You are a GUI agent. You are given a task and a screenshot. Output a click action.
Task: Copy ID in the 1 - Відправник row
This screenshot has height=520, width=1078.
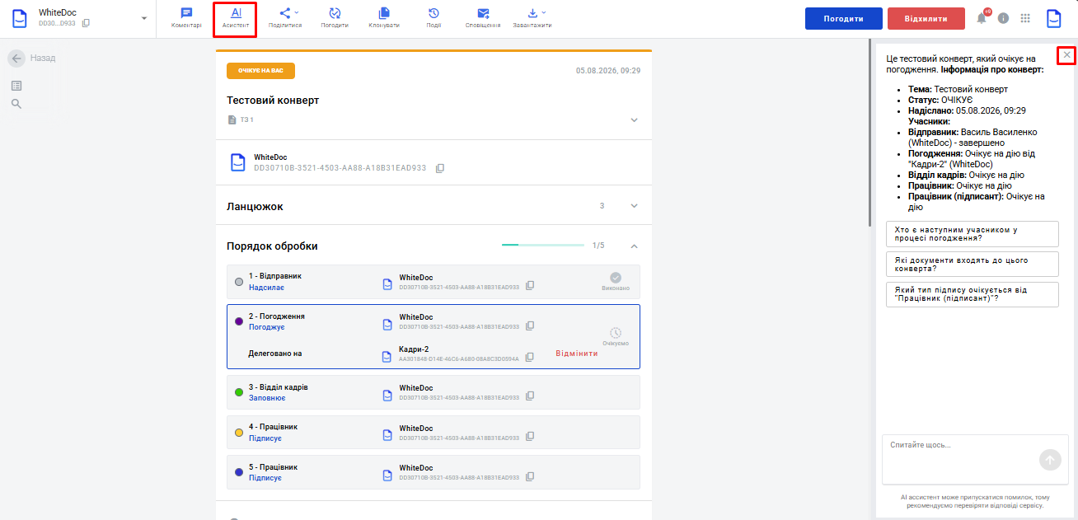tap(530, 285)
